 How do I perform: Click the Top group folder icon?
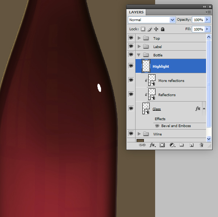146,38
